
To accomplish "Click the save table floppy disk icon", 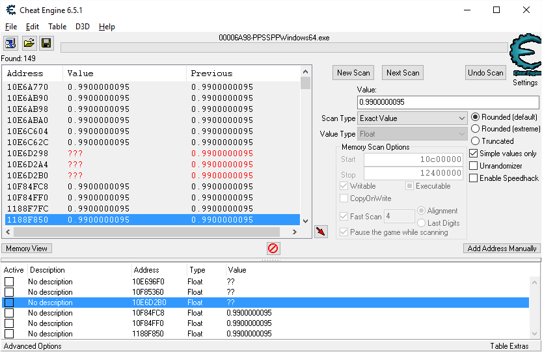I will tap(46, 43).
